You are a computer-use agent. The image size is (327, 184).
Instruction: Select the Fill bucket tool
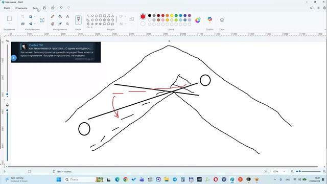60,16
